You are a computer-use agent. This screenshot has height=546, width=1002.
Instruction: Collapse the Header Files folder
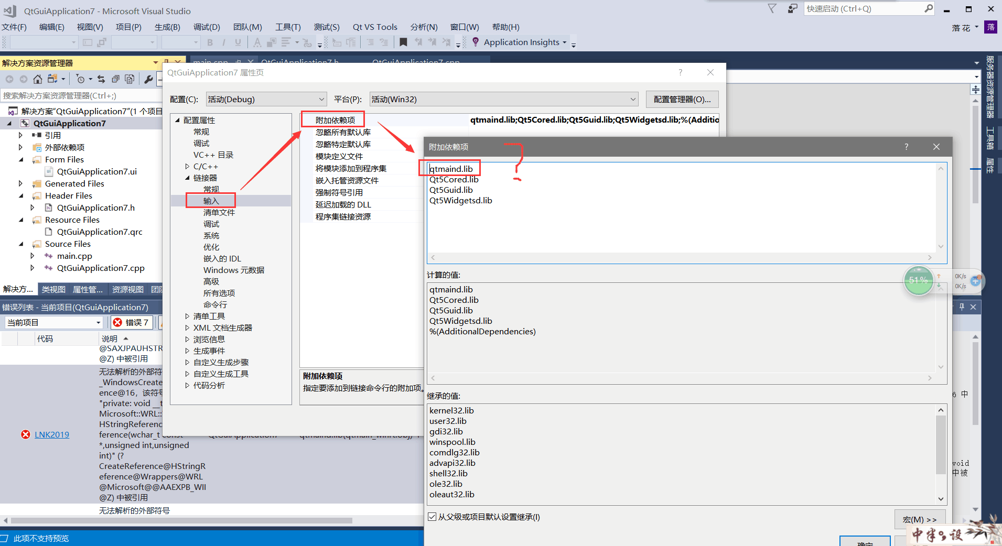tap(20, 195)
